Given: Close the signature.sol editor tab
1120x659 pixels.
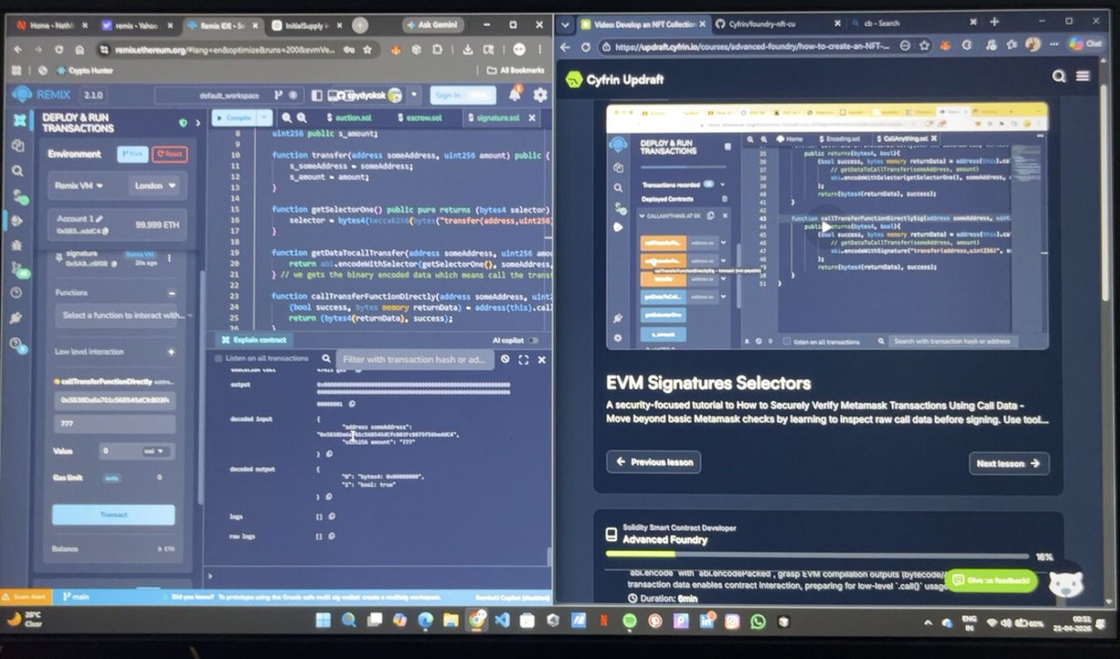Looking at the screenshot, I should click(x=533, y=118).
